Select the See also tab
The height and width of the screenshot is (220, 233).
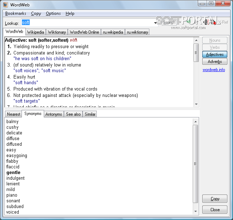pos(73,114)
